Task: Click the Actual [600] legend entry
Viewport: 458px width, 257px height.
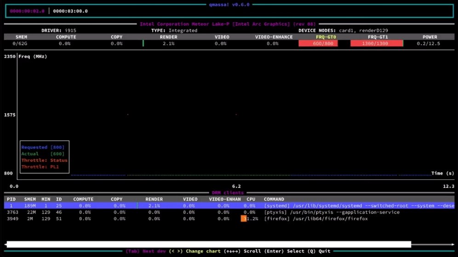Action: pyautogui.click(x=43, y=154)
